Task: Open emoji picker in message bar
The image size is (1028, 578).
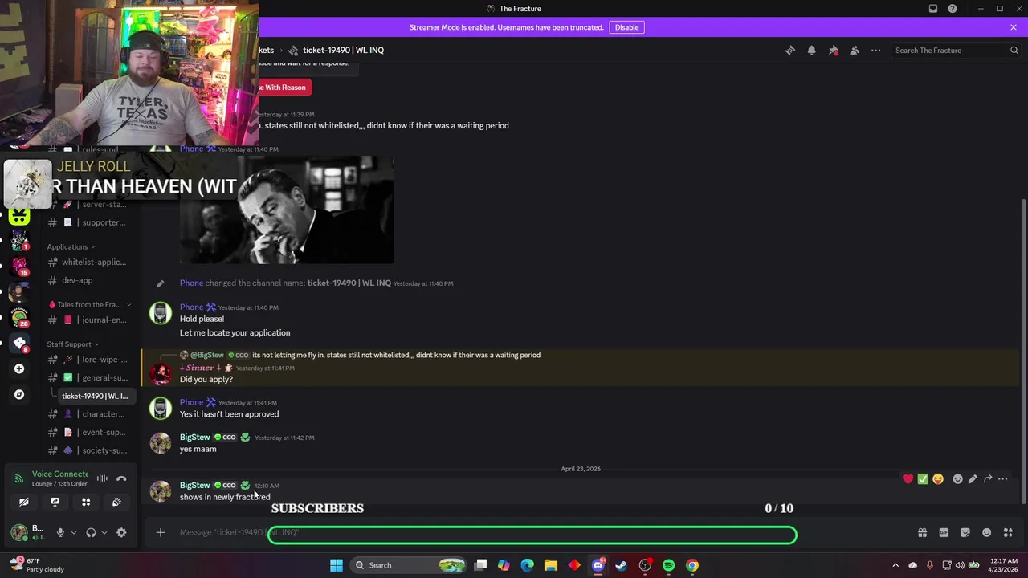Action: coord(987,533)
